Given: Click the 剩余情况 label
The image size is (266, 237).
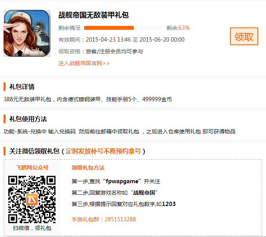Looking at the screenshot, I should coord(69,28).
